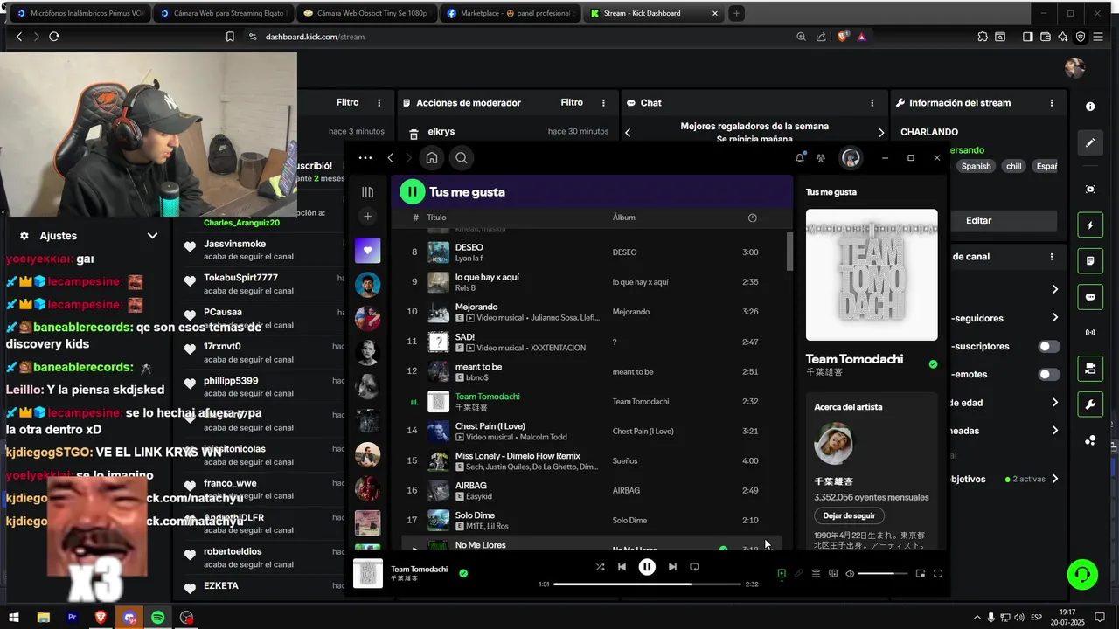Open the Team Tomodachi cover art thumbnail
Viewport: 1119px width, 629px height.
368,573
